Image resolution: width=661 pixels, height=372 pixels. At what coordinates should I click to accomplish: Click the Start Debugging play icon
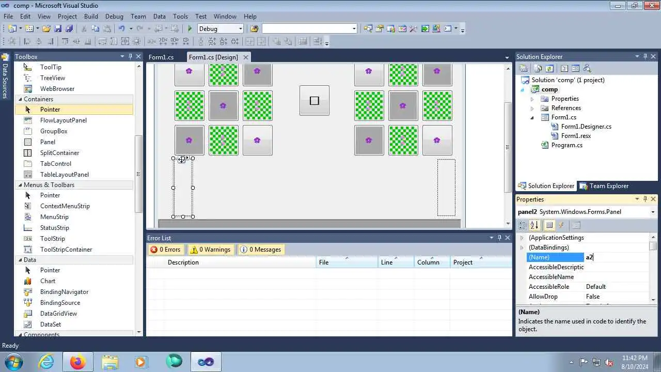point(190,29)
